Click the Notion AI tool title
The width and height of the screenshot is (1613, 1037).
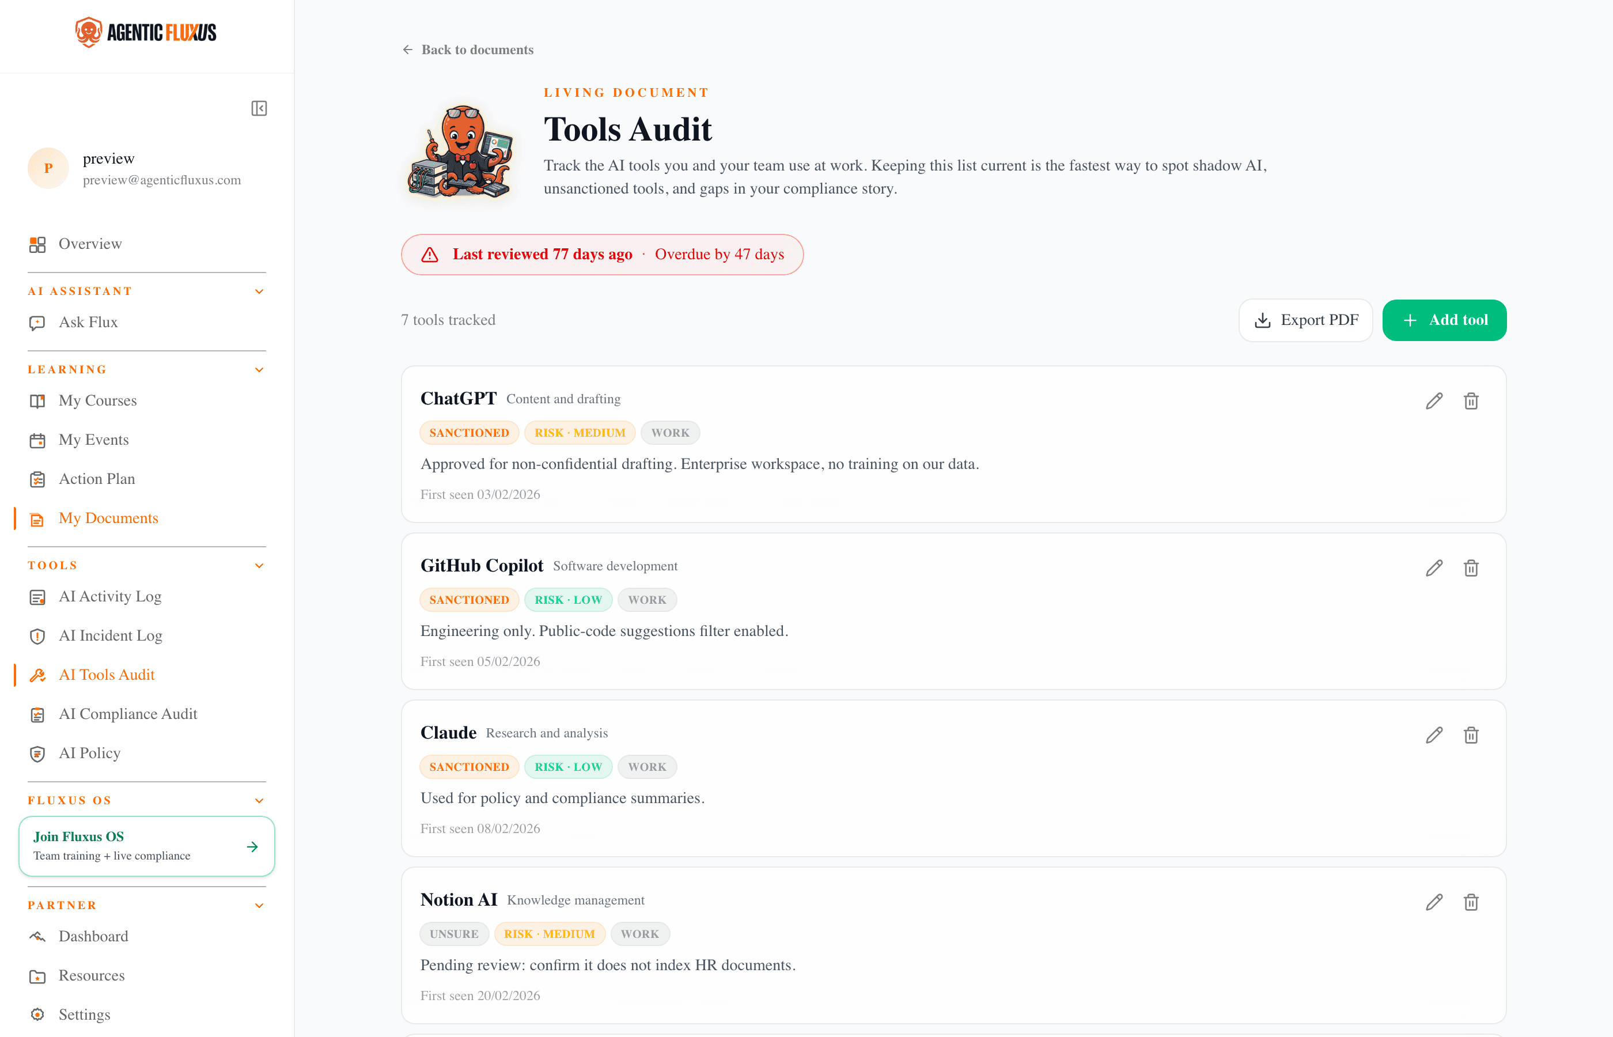(459, 900)
